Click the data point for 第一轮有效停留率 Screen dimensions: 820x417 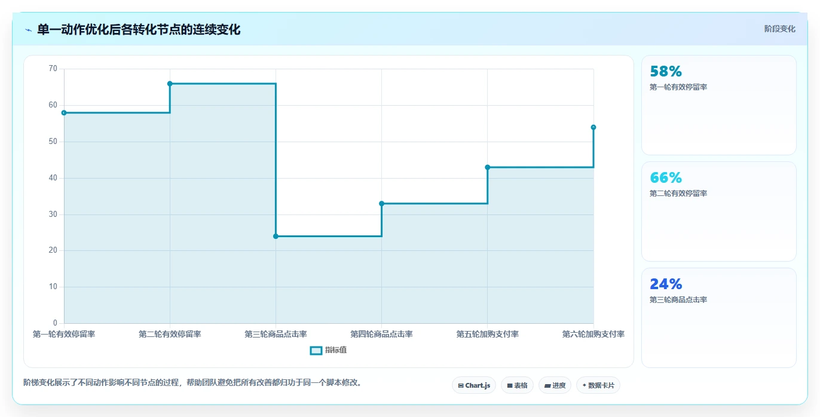64,112
